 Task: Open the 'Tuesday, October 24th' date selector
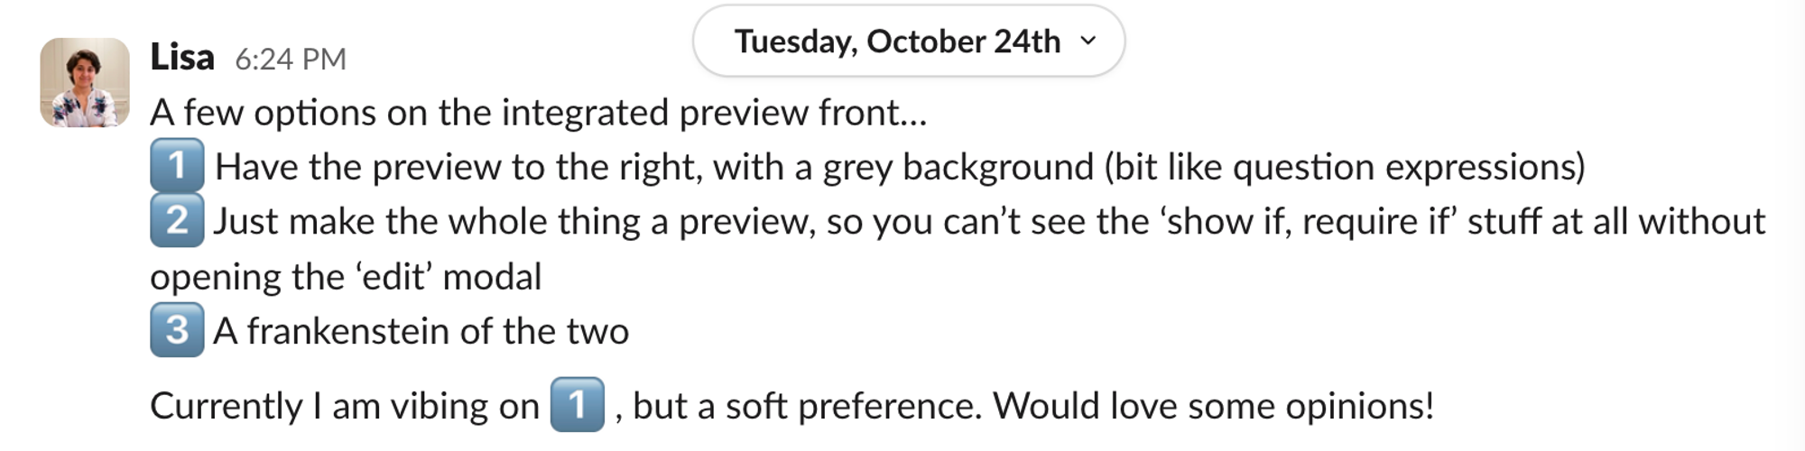pos(909,41)
